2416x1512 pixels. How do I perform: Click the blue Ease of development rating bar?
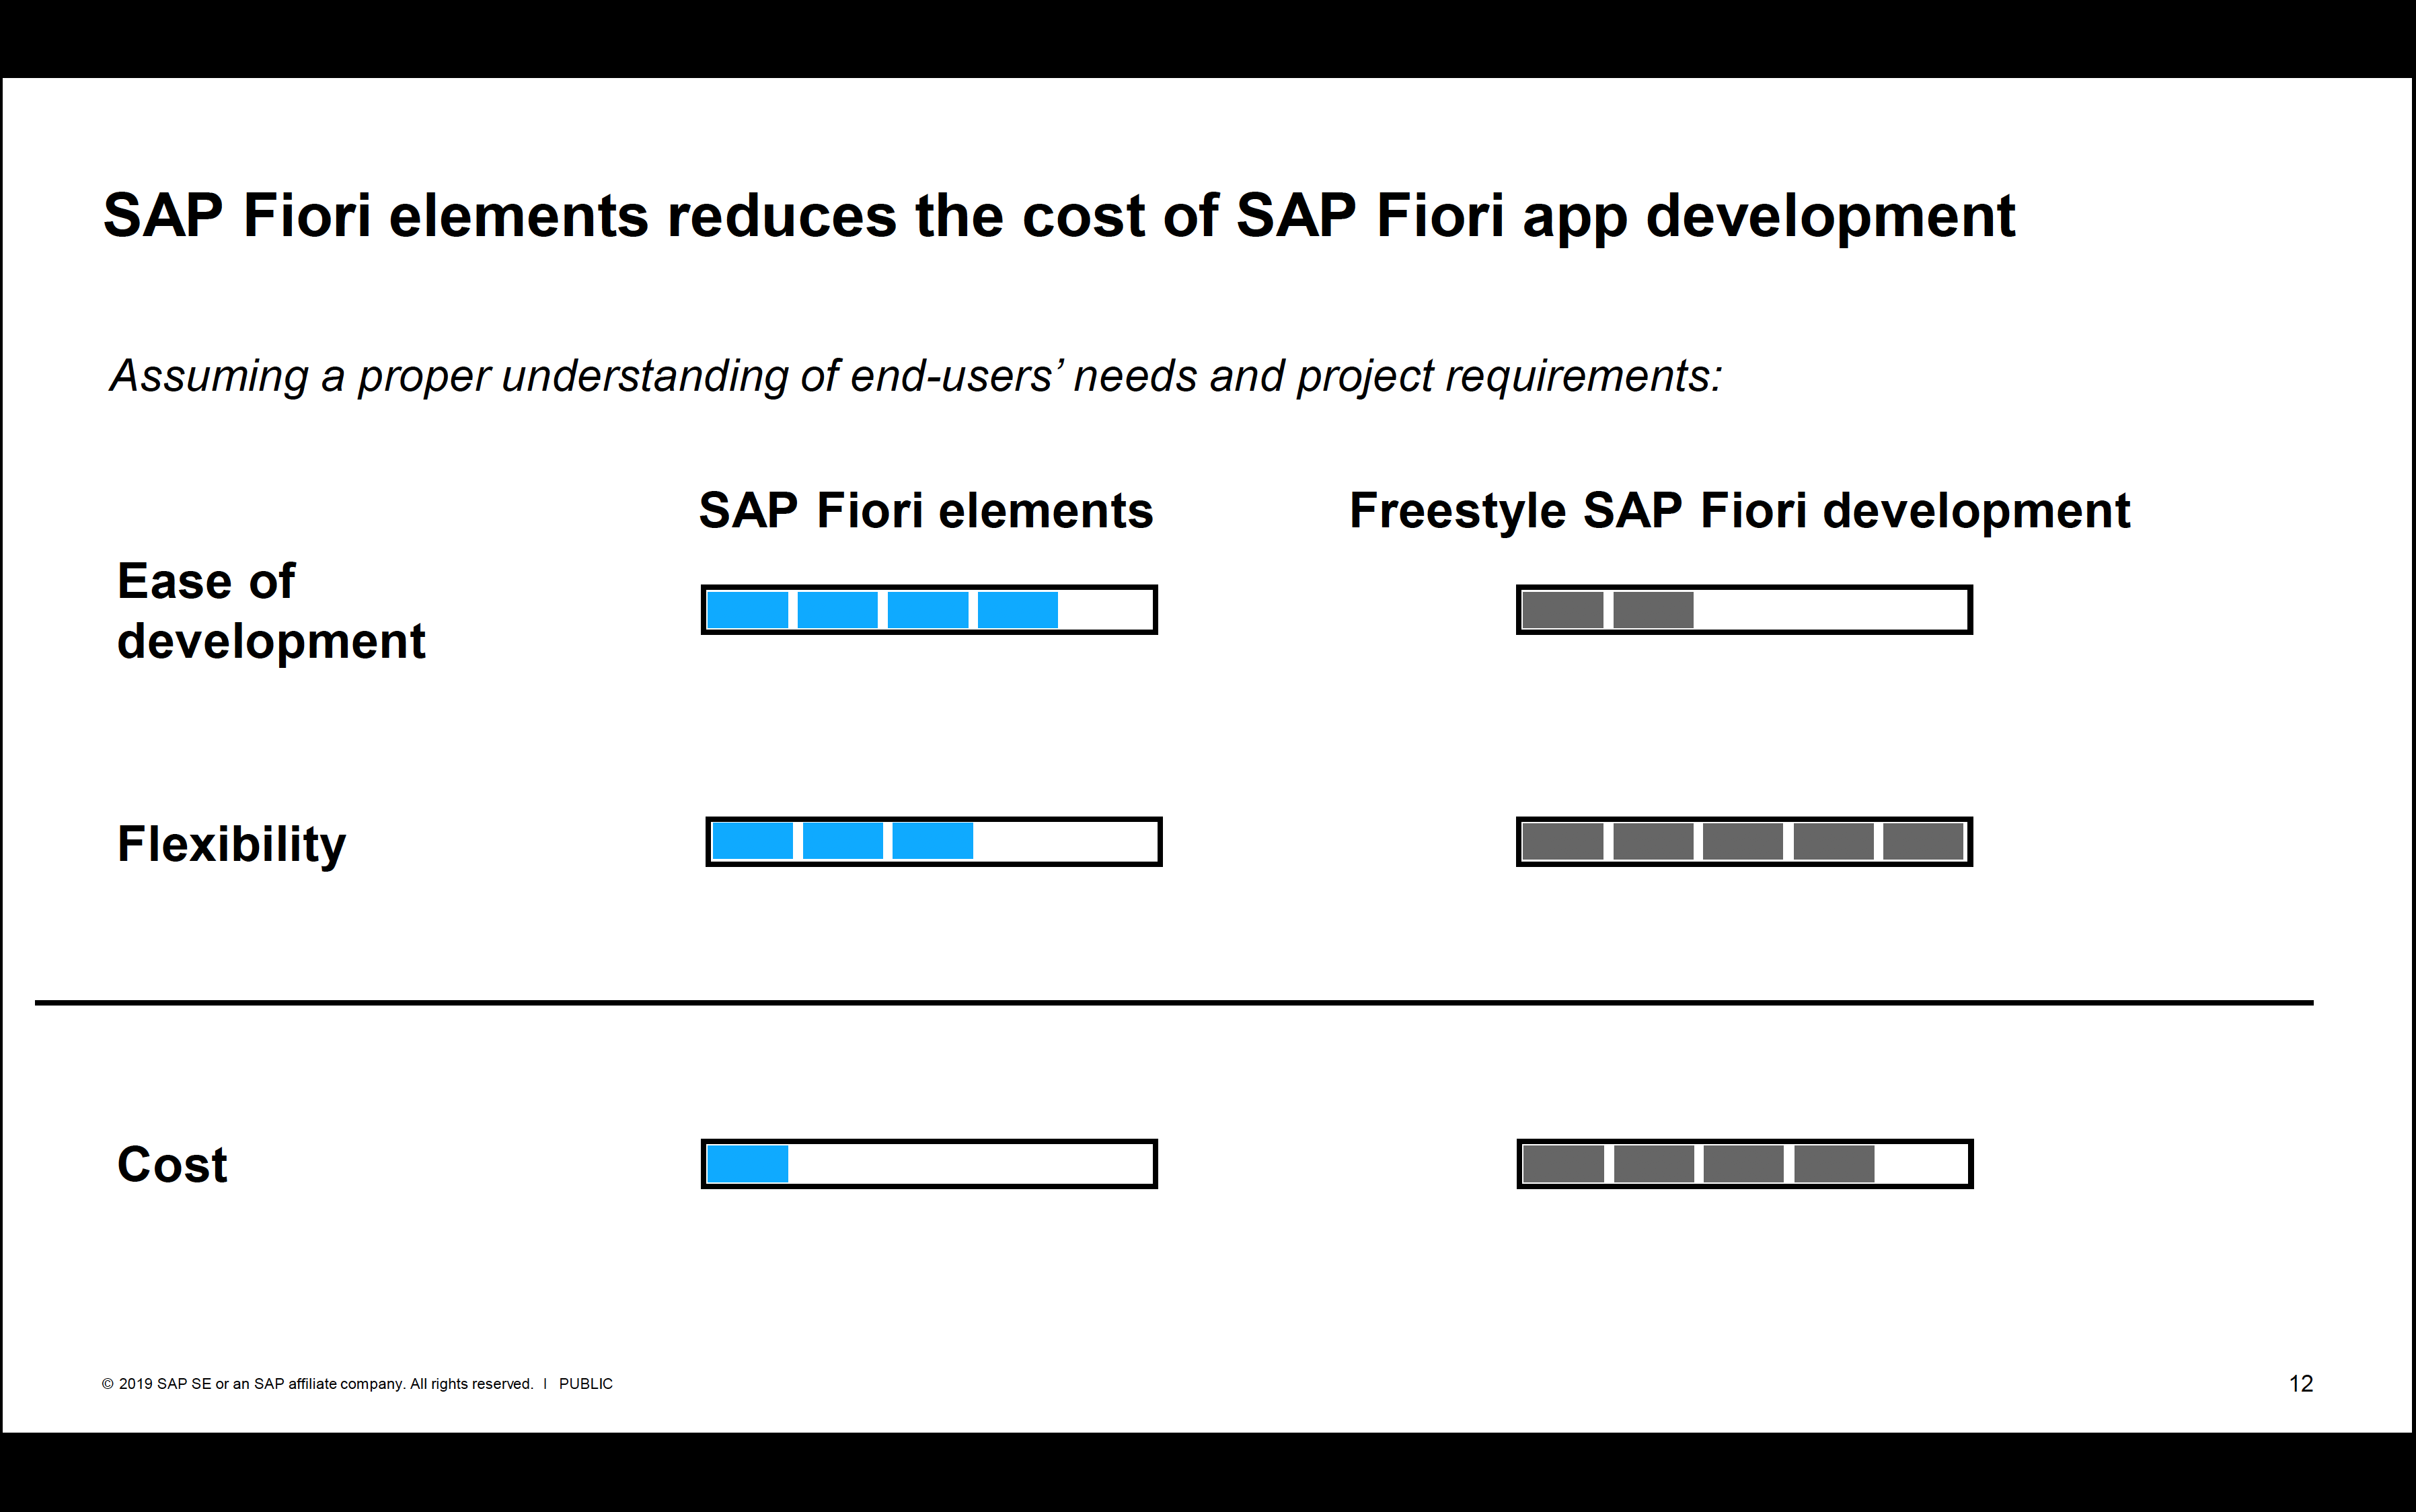929,610
